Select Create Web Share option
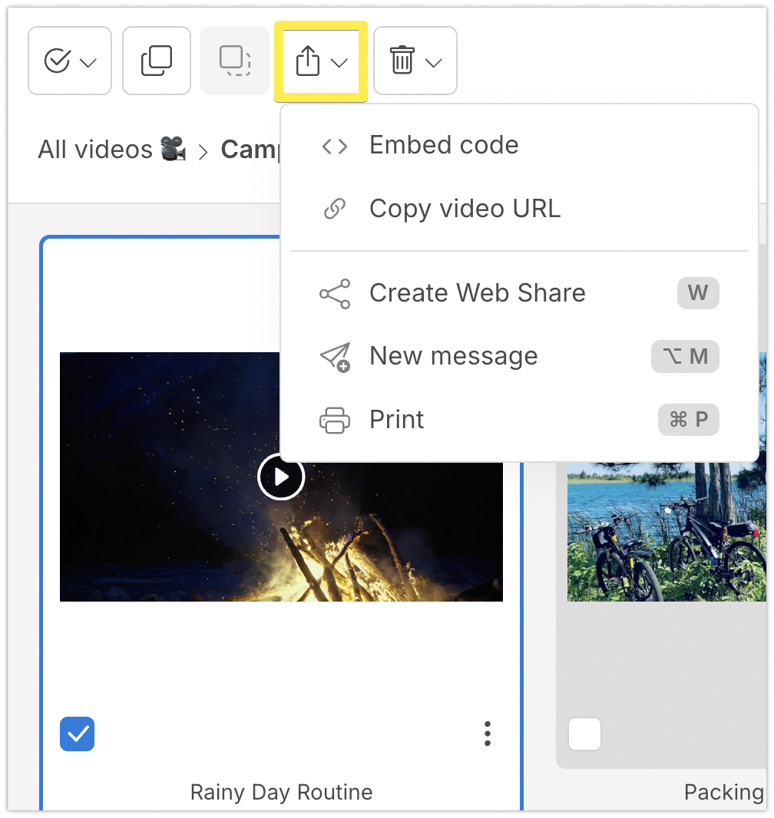Screen dimensions: 774x818 pos(477,293)
